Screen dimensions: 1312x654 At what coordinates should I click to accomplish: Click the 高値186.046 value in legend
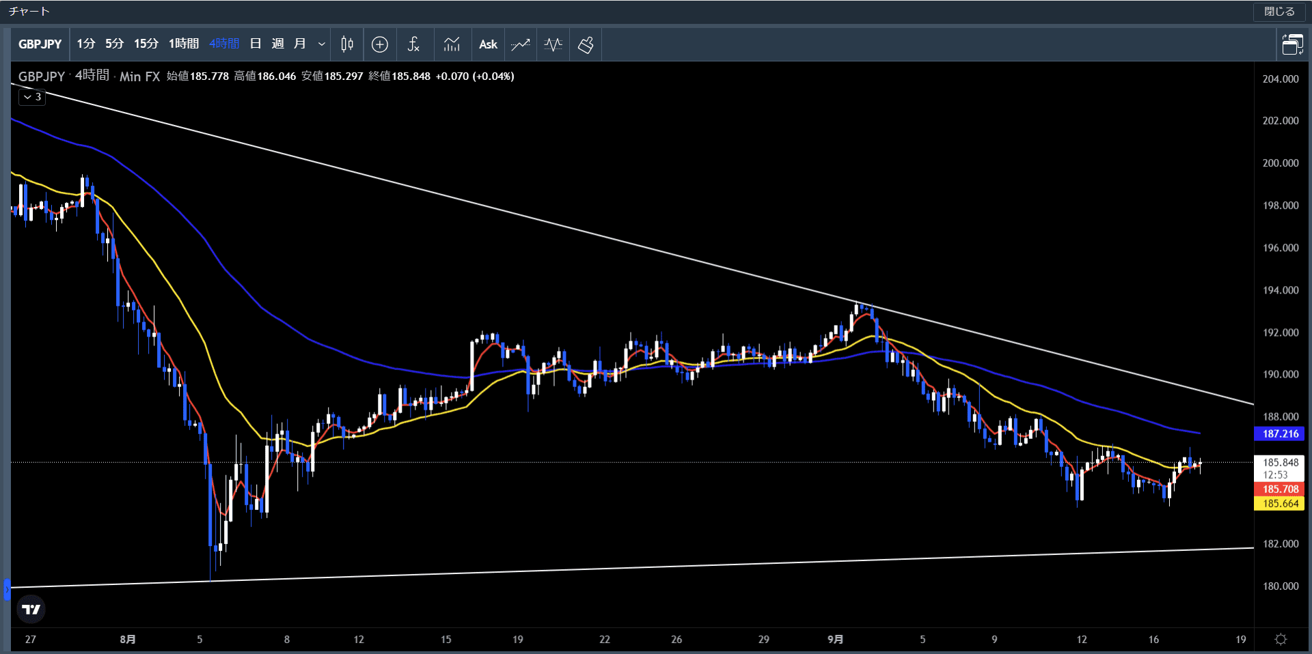pos(265,76)
